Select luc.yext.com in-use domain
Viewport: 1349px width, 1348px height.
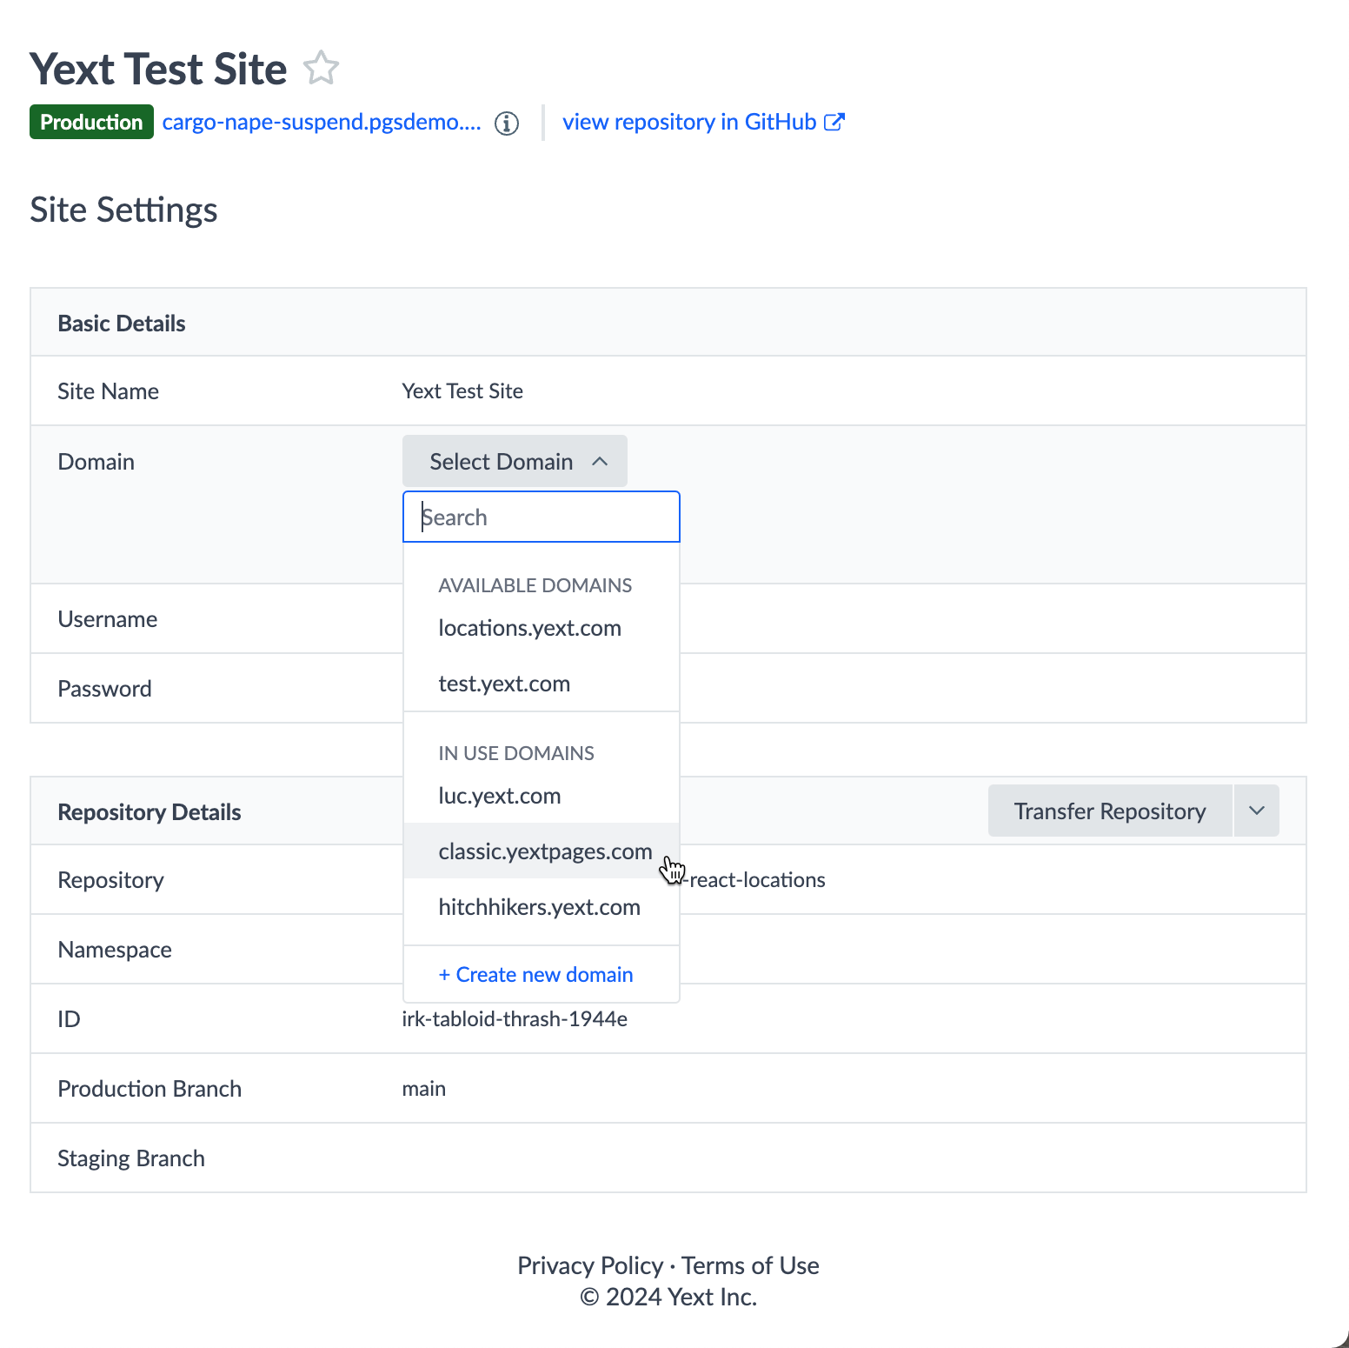(541, 796)
